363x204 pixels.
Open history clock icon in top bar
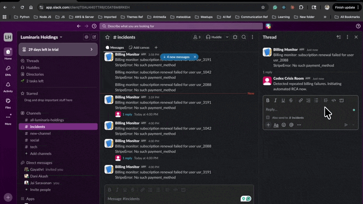[94, 26]
